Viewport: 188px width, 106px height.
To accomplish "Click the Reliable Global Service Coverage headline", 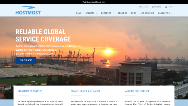I will coord(43,35).
